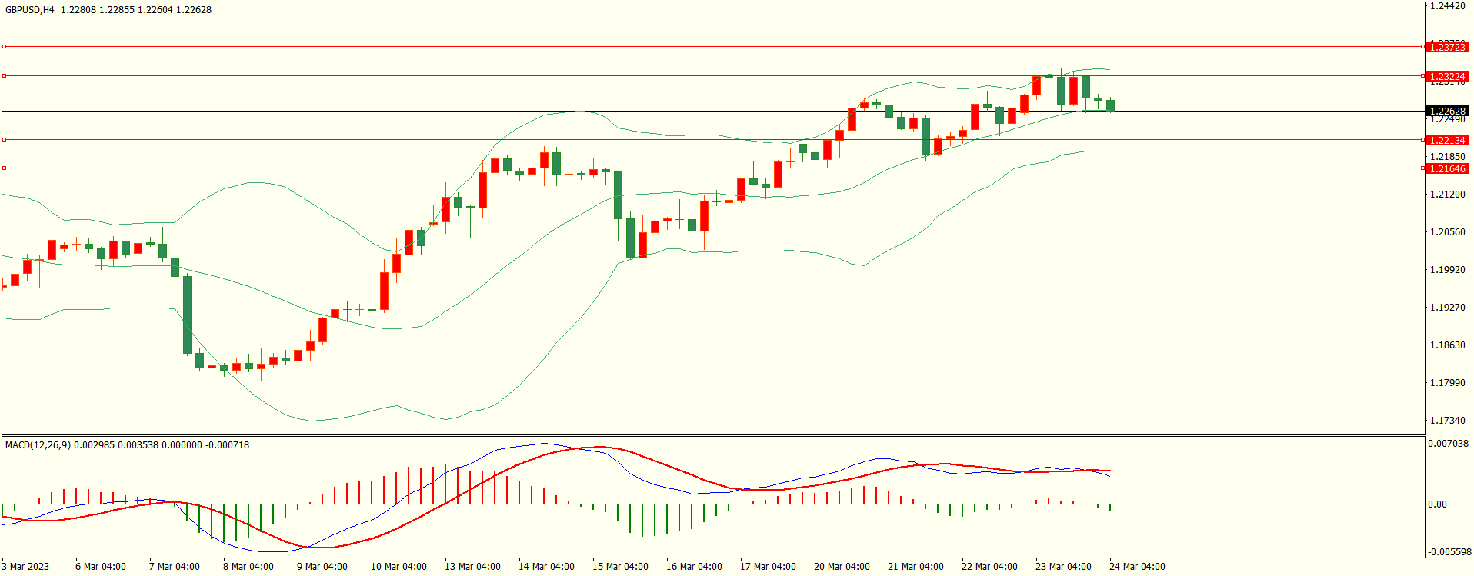
Task: Click the 9 Mar 04:00 time label
Action: 322,567
